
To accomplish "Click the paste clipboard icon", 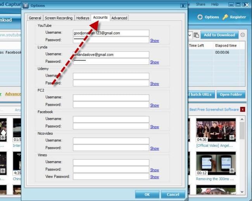I will coord(196,35).
